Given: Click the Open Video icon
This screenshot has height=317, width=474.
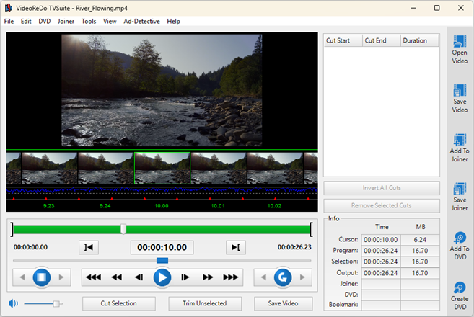Looking at the screenshot, I should [459, 48].
